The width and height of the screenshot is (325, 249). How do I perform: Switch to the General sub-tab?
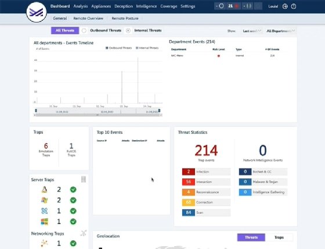60,18
